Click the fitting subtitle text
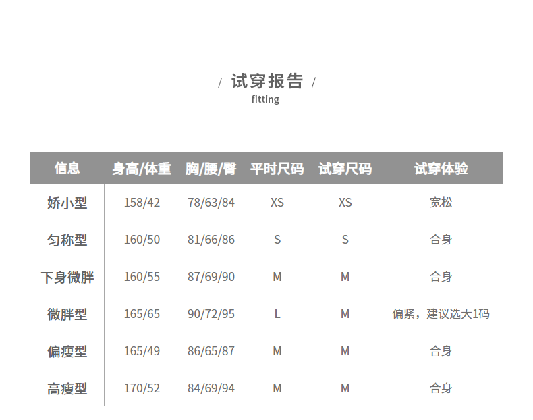 [265, 99]
